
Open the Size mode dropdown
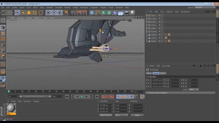click(121, 115)
